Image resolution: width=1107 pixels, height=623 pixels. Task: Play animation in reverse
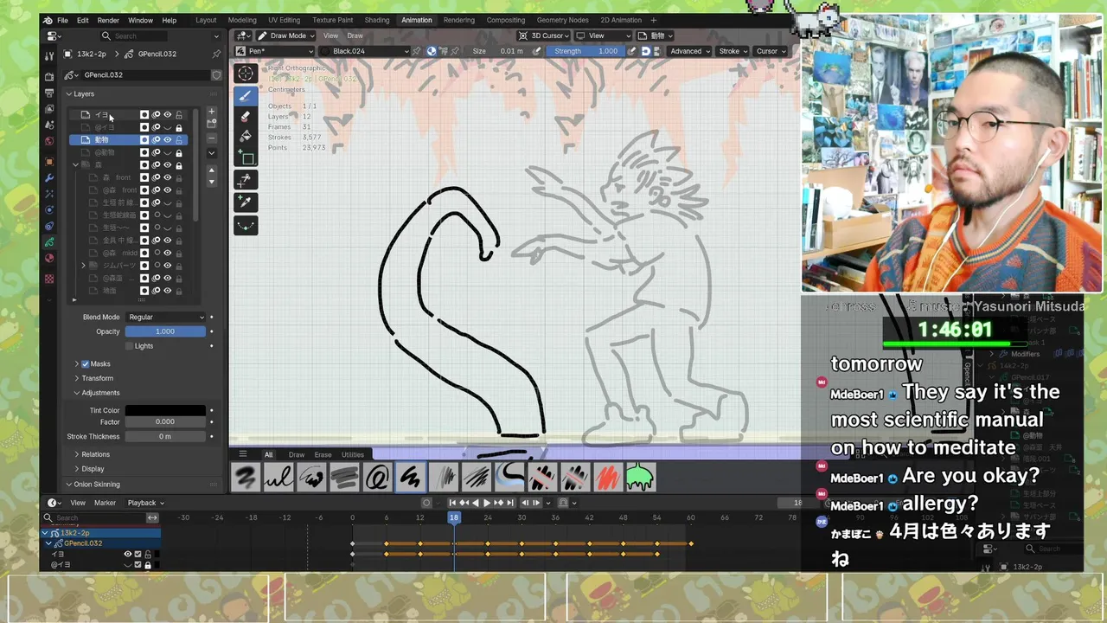(x=475, y=503)
